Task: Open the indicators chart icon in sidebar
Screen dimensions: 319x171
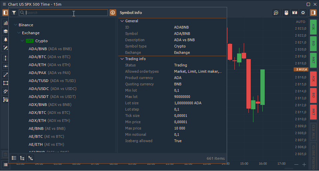Action: (5, 23)
